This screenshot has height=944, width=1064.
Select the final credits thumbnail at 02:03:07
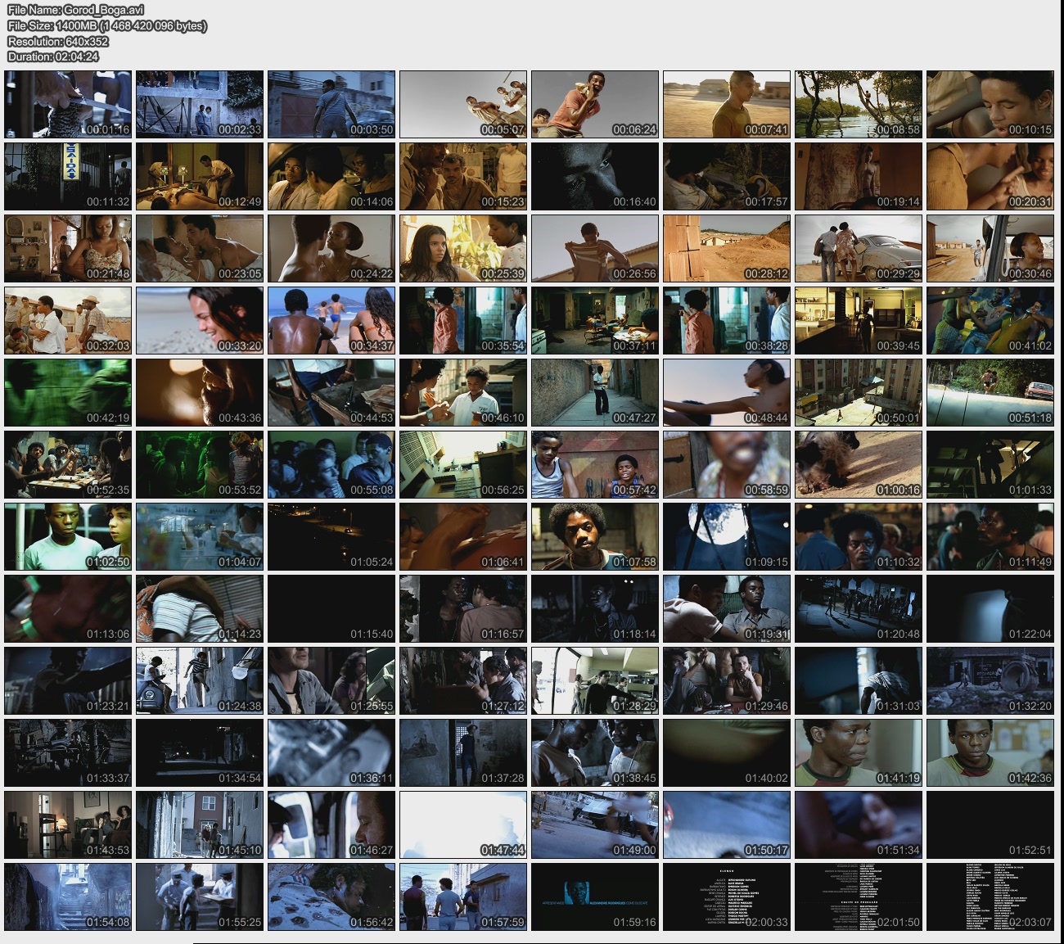click(990, 897)
